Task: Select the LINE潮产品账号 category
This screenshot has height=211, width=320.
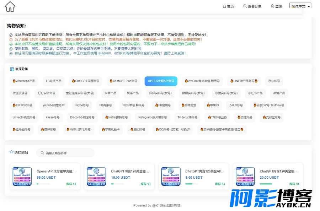Action: (244, 81)
